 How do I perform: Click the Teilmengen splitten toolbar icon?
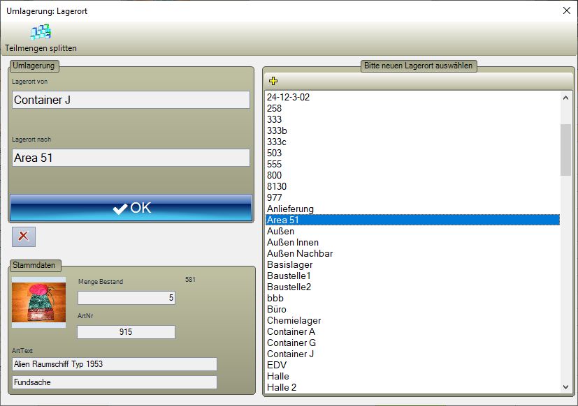pos(41,33)
